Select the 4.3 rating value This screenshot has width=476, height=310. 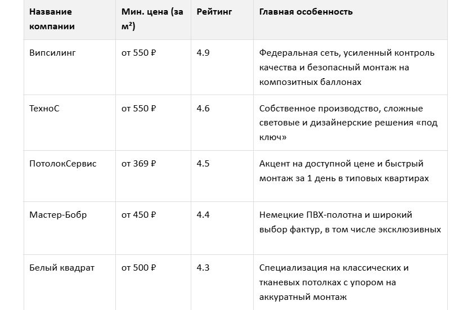click(x=203, y=268)
